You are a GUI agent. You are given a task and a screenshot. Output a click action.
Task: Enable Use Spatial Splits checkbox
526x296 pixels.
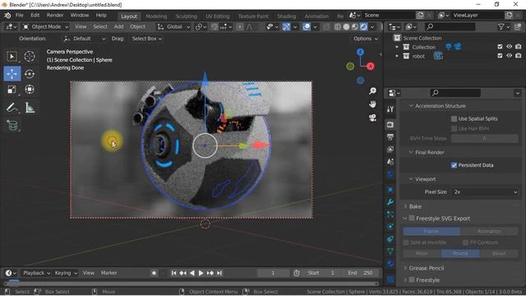click(x=454, y=118)
